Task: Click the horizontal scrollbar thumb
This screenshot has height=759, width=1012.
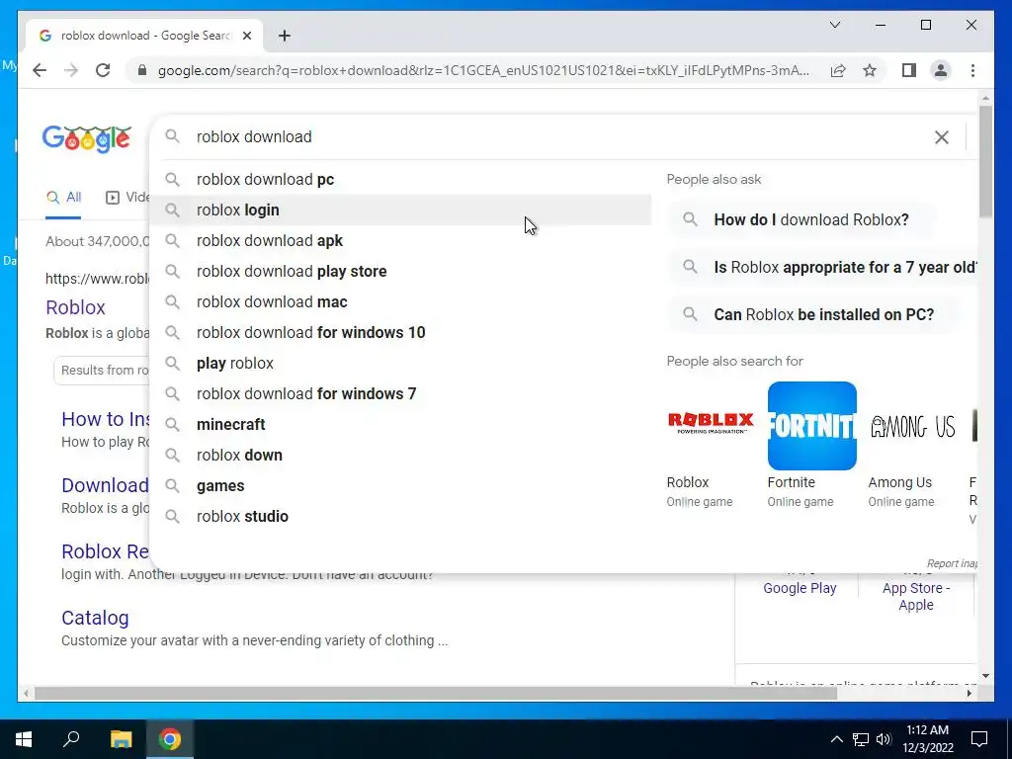Action: pyautogui.click(x=436, y=693)
